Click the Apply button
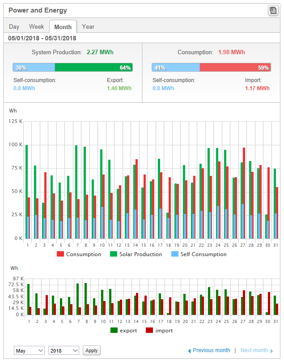 92,350
